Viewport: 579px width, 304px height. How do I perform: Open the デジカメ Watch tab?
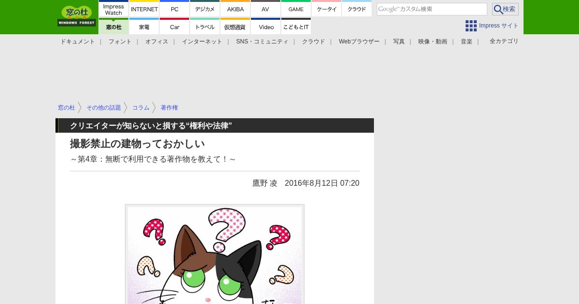click(x=205, y=9)
